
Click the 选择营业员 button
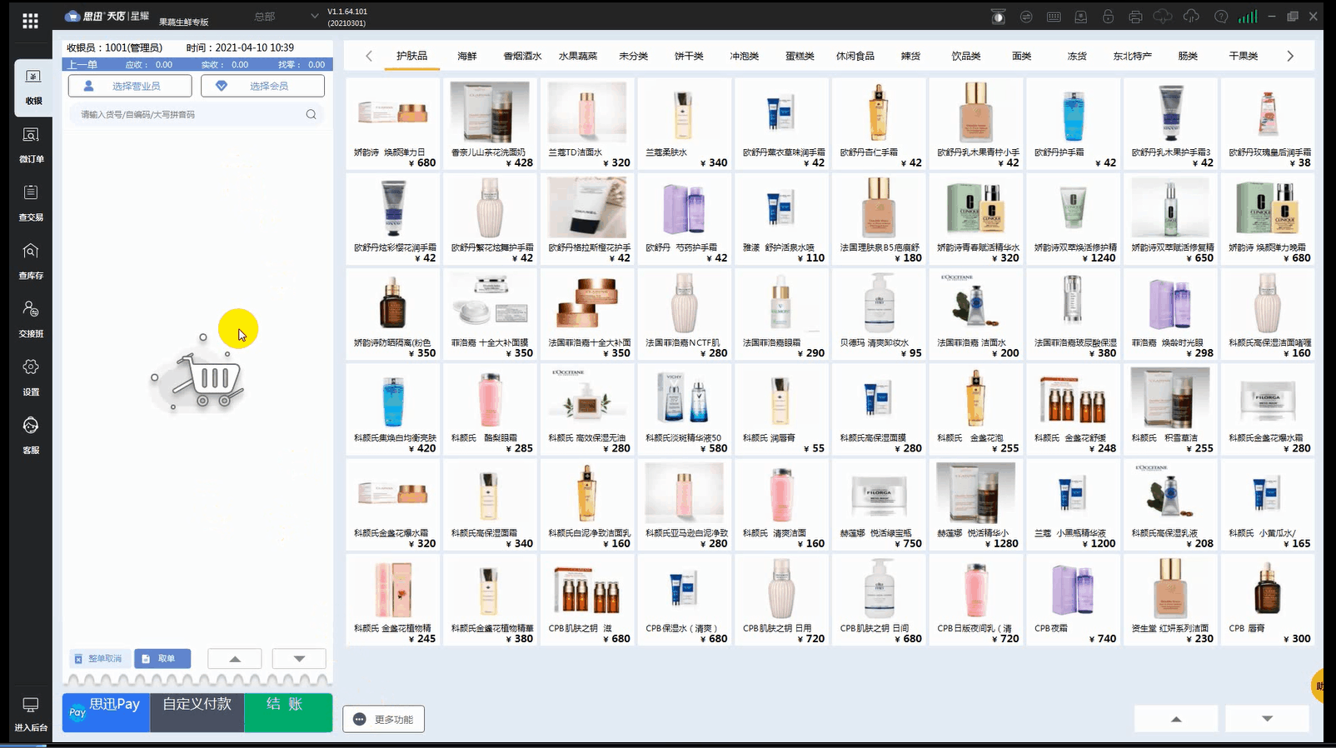(130, 86)
